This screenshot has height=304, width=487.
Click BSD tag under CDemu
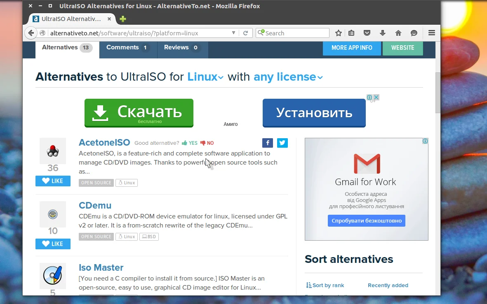click(x=149, y=237)
